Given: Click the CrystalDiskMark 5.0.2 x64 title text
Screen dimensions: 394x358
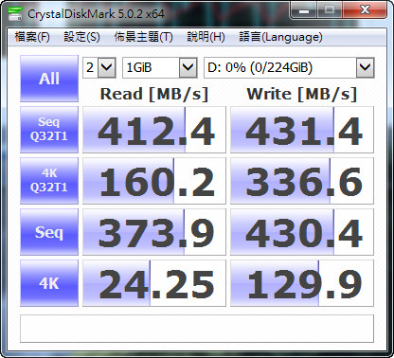Looking at the screenshot, I should pos(96,14).
